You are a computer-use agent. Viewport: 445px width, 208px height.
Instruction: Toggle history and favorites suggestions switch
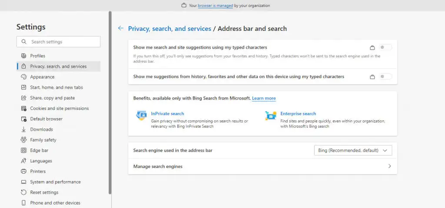(385, 76)
